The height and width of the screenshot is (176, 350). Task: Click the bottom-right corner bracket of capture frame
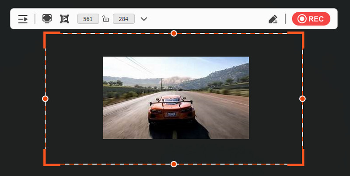point(296,158)
